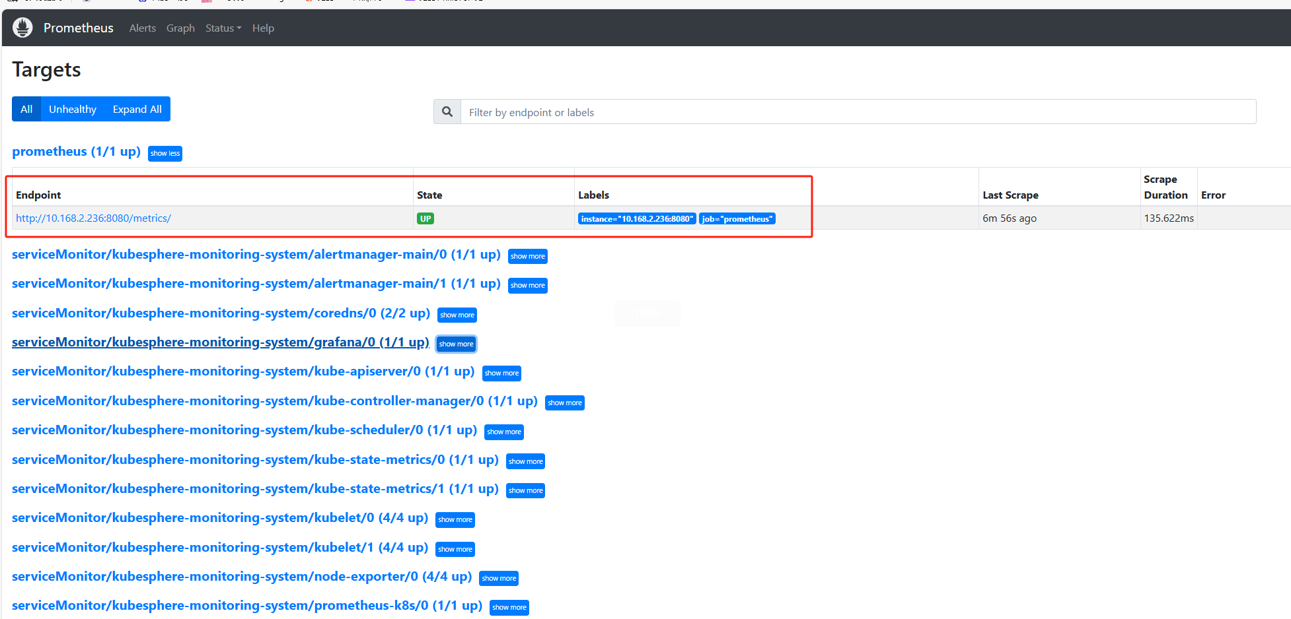The width and height of the screenshot is (1291, 619).
Task: Select the All targets filter
Action: tap(26, 109)
